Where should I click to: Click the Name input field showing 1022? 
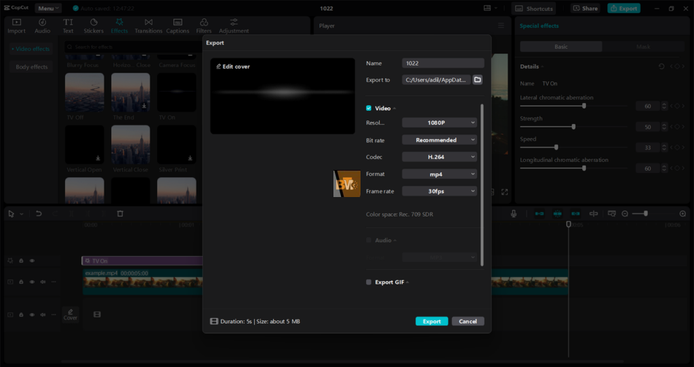tap(443, 63)
